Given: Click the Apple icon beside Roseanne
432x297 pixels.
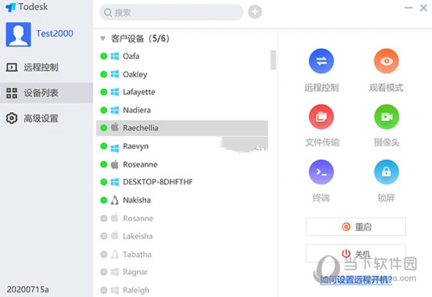Looking at the screenshot, I should pyautogui.click(x=114, y=164).
